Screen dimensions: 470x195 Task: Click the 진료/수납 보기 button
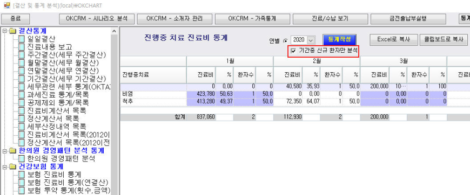tap(331, 18)
